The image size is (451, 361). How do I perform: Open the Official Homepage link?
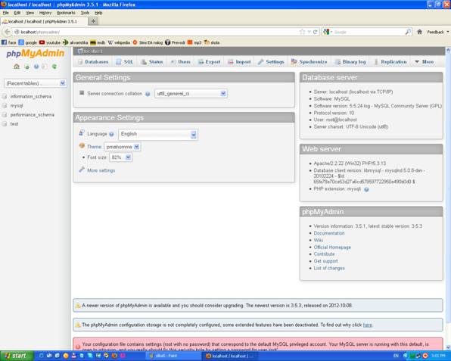pyautogui.click(x=332, y=247)
